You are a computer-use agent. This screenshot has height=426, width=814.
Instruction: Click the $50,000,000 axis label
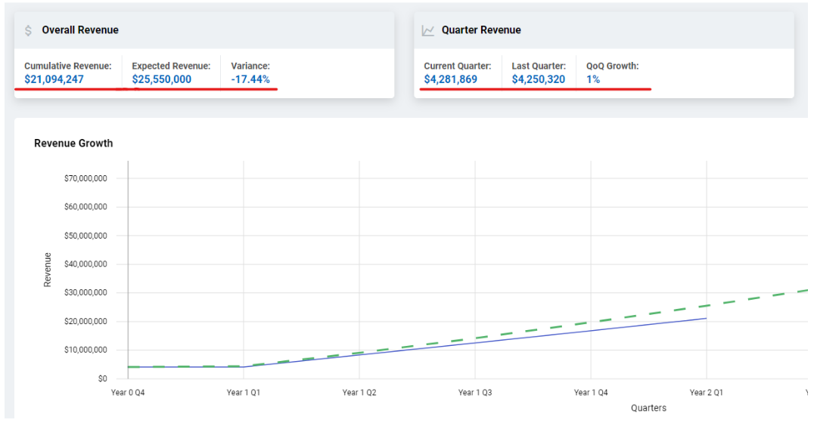(85, 236)
